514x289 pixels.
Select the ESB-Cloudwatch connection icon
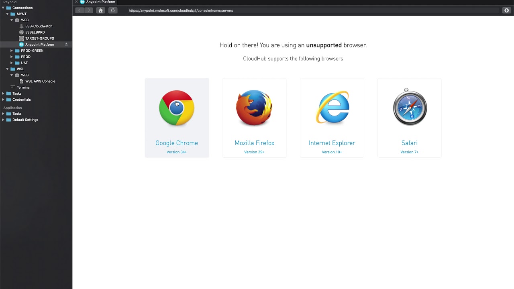click(22, 26)
